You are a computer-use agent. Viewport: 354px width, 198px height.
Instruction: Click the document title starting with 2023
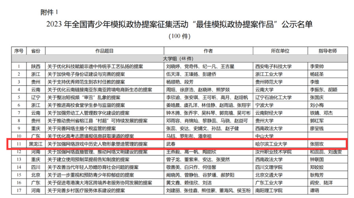pos(179,25)
